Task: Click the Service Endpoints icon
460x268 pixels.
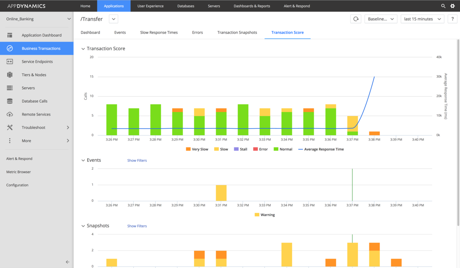Action: [10, 62]
